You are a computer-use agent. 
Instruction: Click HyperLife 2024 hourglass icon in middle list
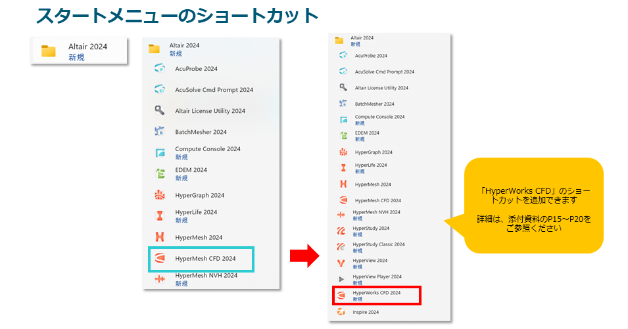click(160, 216)
